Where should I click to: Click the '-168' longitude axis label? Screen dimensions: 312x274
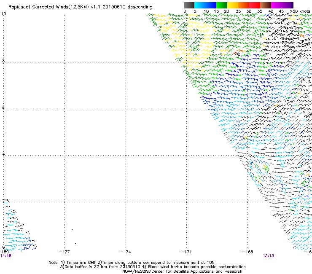point(248,252)
